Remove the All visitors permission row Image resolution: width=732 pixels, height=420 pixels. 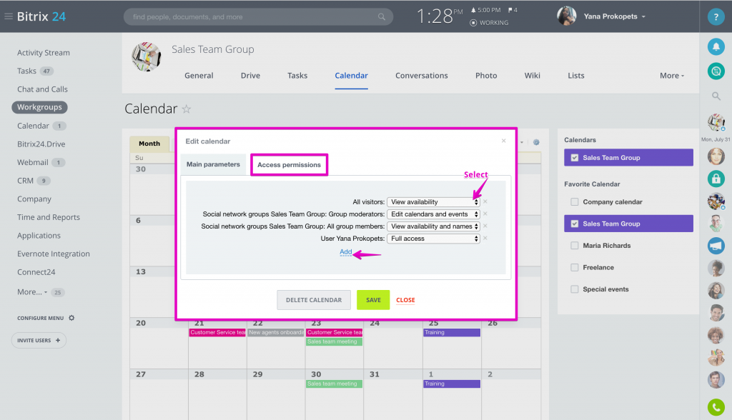click(485, 201)
